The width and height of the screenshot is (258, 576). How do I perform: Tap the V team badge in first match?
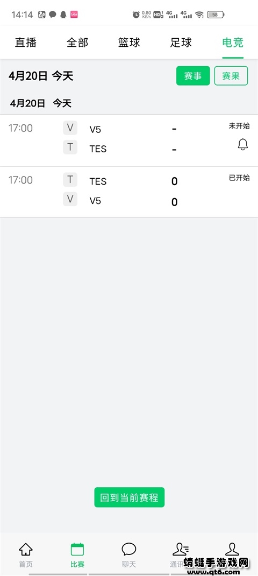pyautogui.click(x=70, y=128)
